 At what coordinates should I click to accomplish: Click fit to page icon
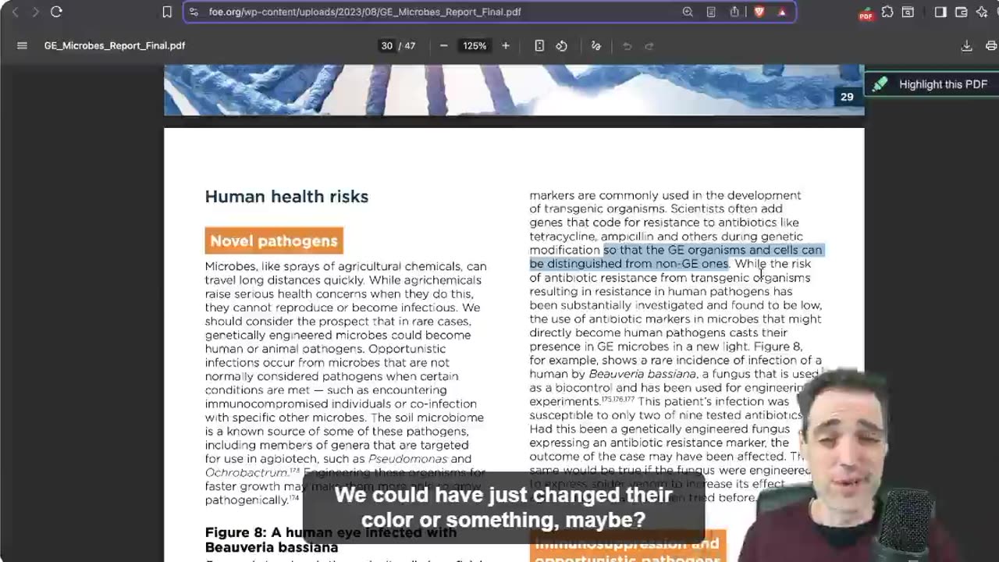539,46
